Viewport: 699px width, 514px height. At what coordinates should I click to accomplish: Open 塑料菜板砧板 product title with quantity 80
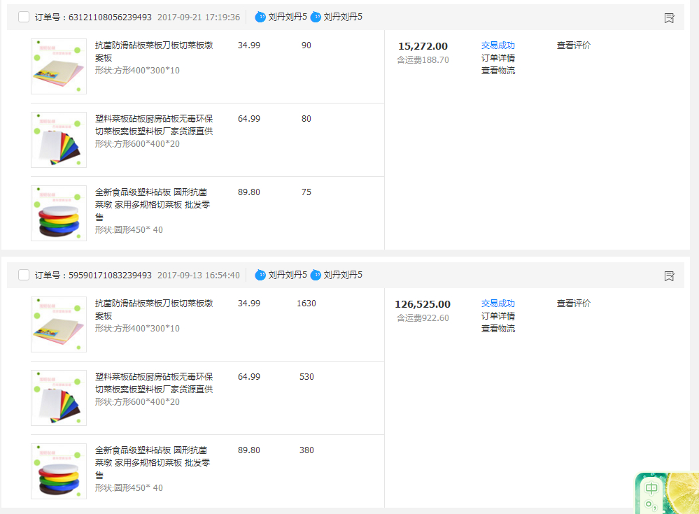[x=153, y=124]
